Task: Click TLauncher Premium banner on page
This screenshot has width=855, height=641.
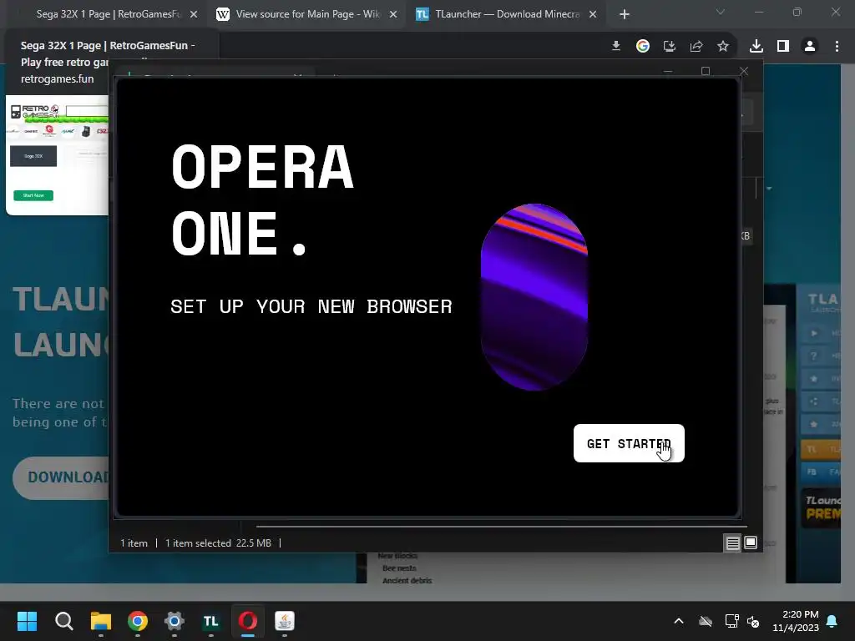Action: [x=821, y=507]
